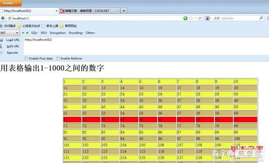Open the 新手上路 bookmark
Screen dimensions: 269x163
point(50,26)
